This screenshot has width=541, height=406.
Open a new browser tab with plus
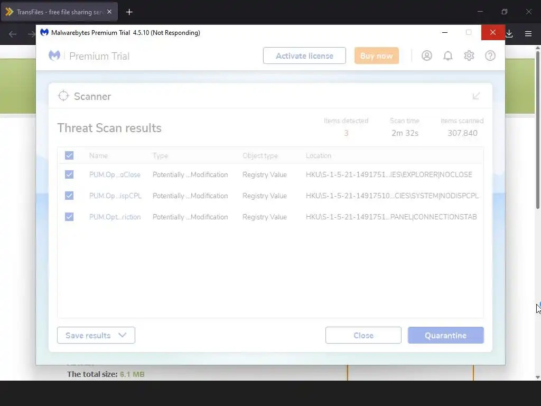(129, 12)
